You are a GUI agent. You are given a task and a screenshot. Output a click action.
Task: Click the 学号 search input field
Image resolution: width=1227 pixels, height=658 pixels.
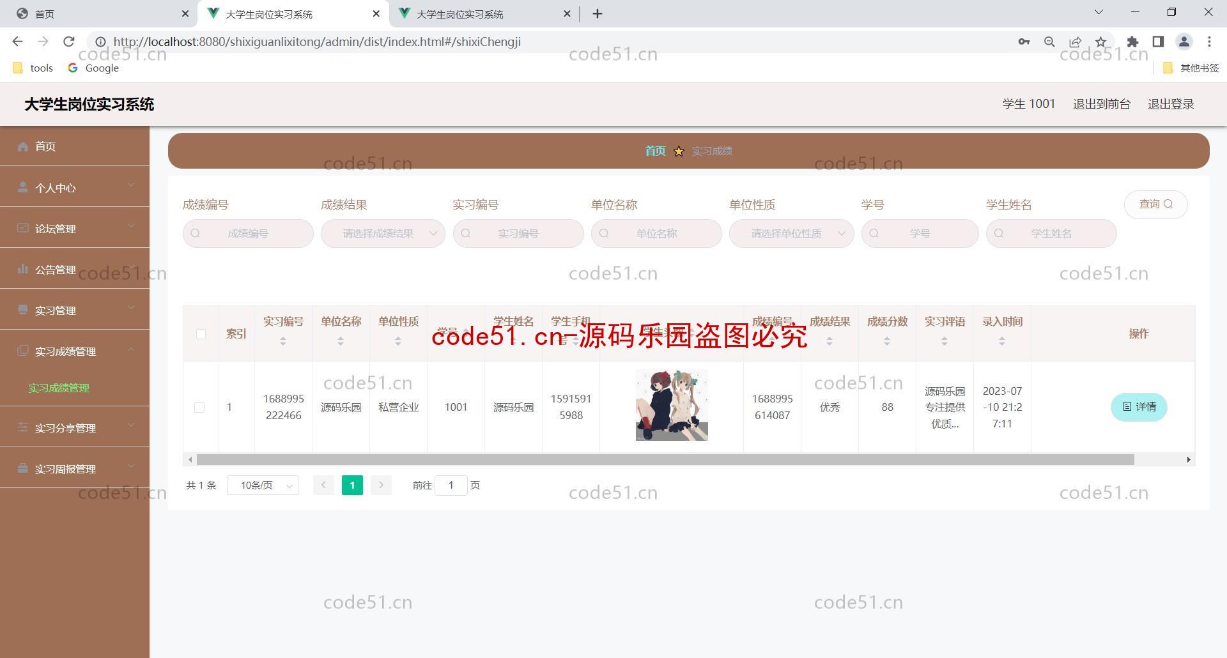click(920, 234)
